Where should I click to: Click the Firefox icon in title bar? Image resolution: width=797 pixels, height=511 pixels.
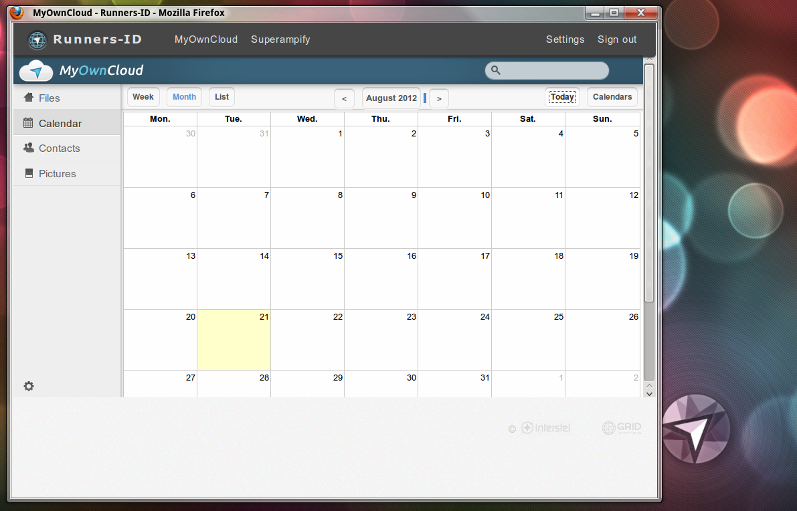point(17,12)
